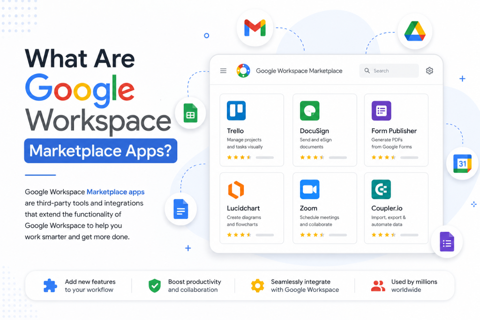This screenshot has width=480, height=320.
Task: Click the Google Workspace Marketplace logo
Action: coord(243,71)
